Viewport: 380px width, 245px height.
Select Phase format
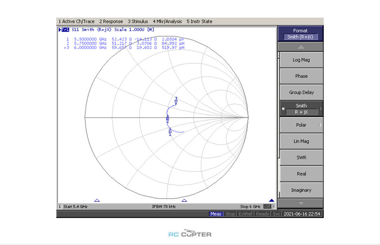pyautogui.click(x=301, y=76)
